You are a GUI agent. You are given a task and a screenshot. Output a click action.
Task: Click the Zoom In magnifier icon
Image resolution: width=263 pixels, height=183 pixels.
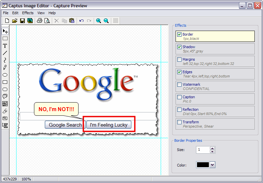pyautogui.click(x=98, y=21)
